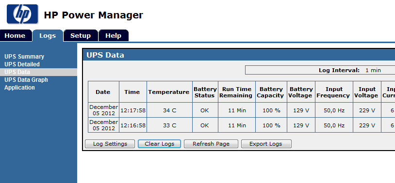Click the Time column header
395x183 pixels.
[133, 92]
